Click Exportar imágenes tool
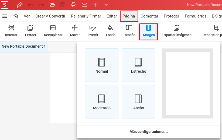The width and height of the screenshot is (222, 140). click(x=177, y=31)
